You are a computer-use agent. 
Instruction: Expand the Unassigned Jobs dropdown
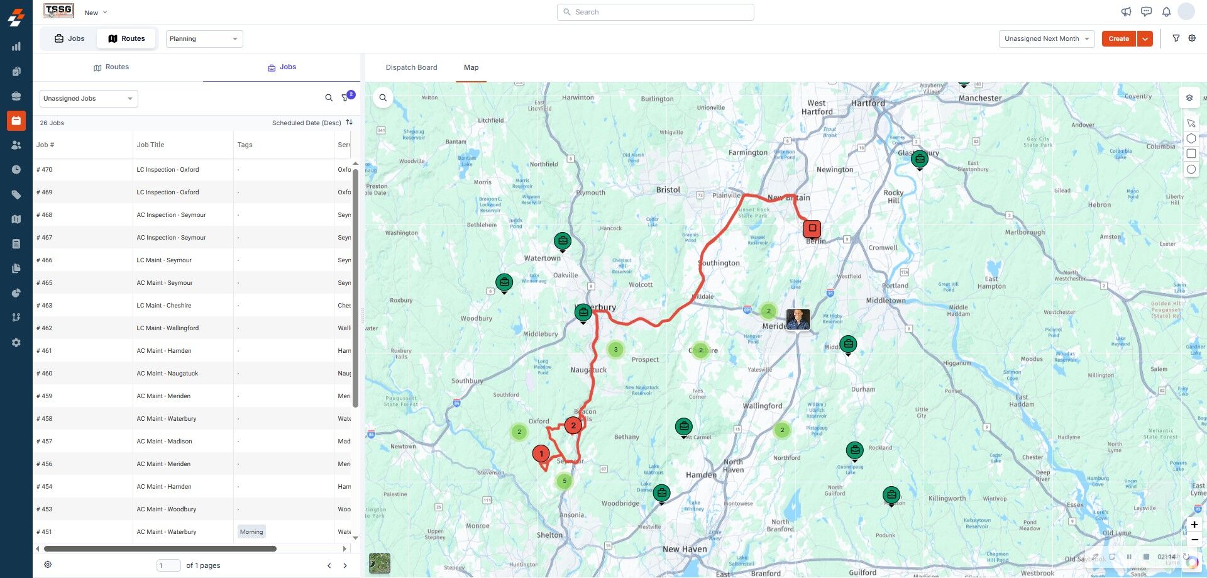click(x=89, y=99)
